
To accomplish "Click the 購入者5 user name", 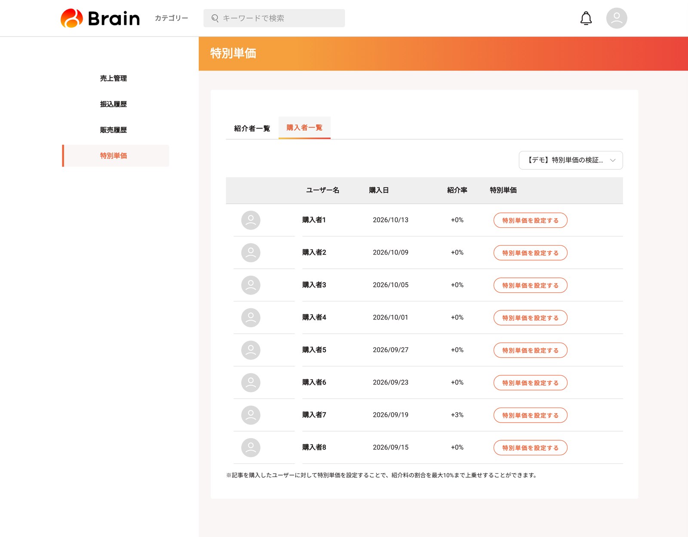I will tap(314, 350).
